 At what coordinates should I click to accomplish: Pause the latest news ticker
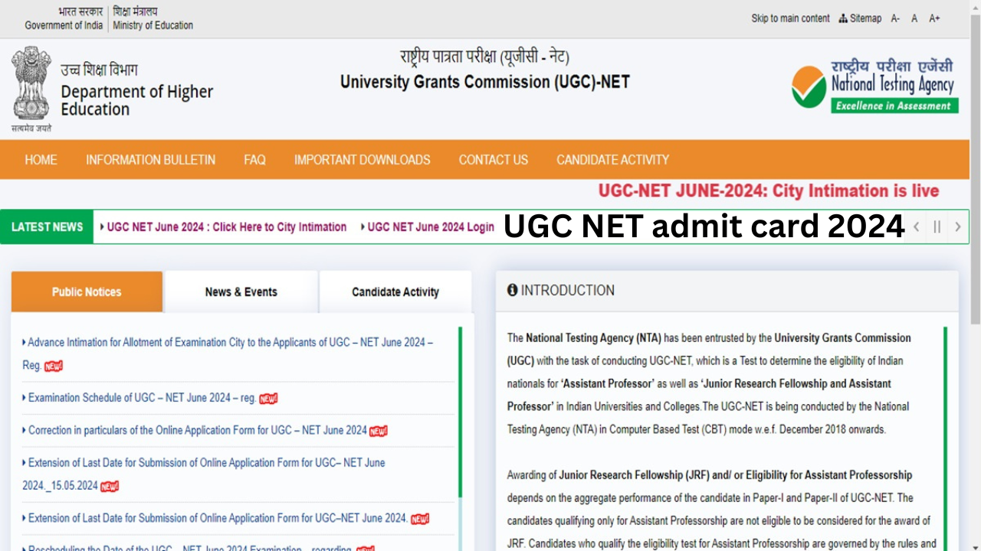937,227
